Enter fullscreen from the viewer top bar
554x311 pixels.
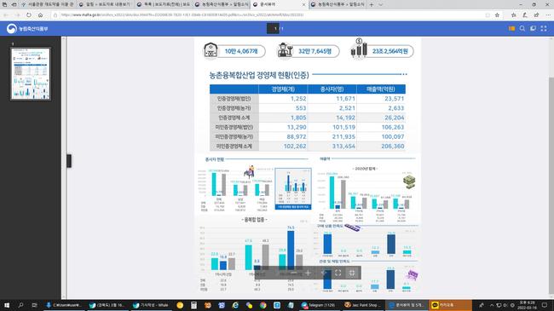[x=544, y=29]
